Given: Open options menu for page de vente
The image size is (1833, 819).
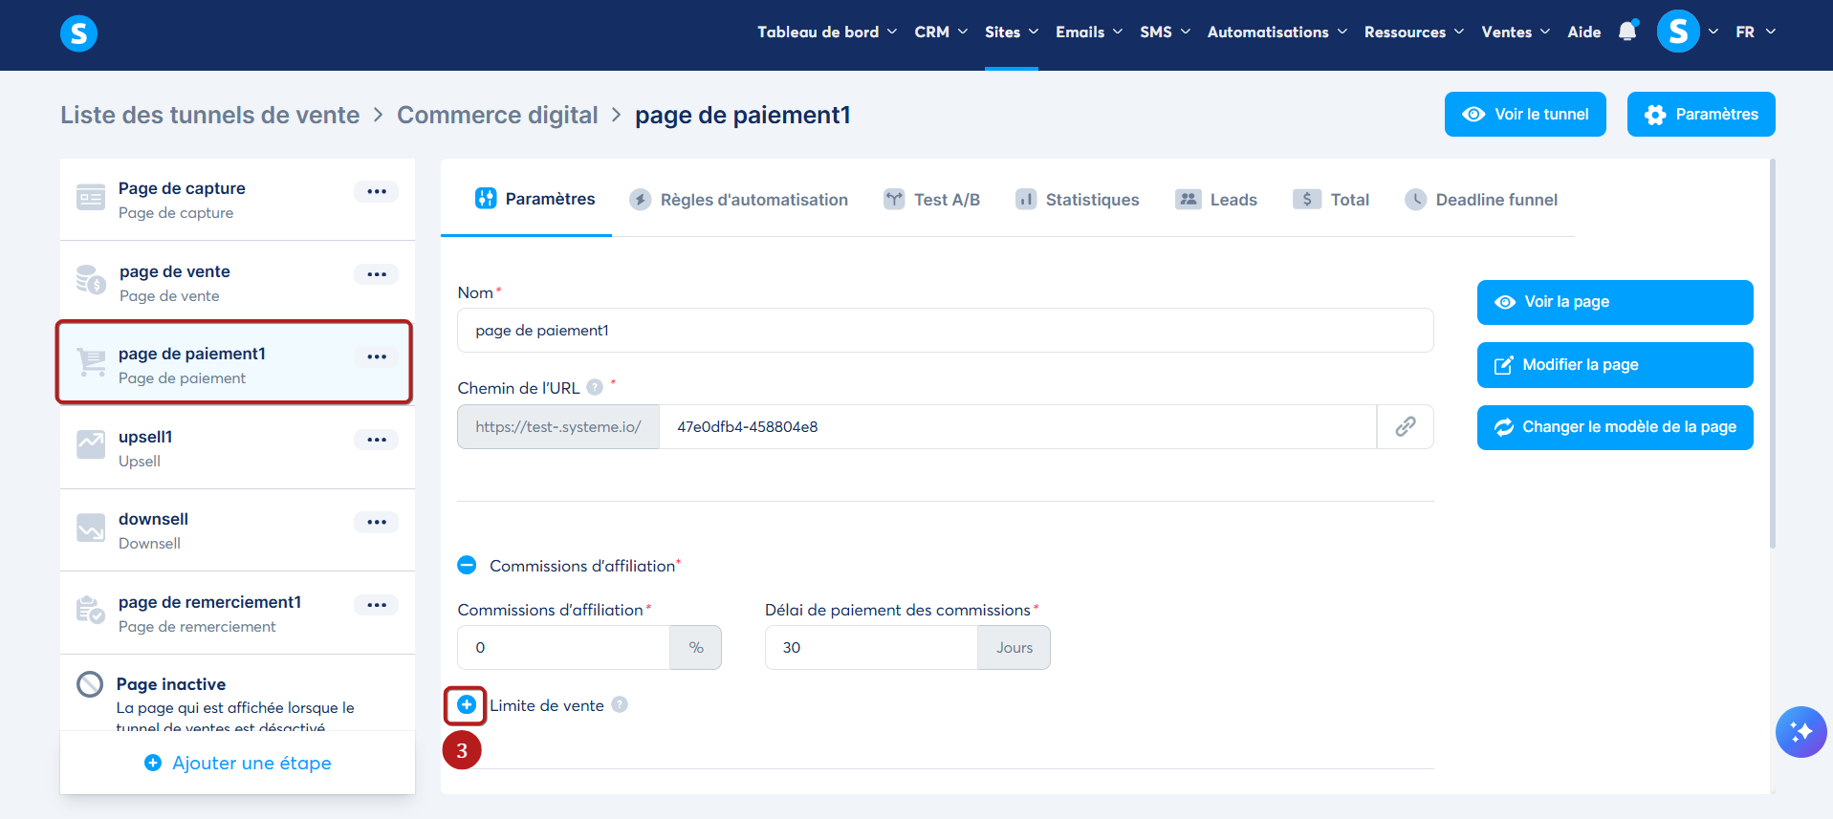Looking at the screenshot, I should [377, 274].
